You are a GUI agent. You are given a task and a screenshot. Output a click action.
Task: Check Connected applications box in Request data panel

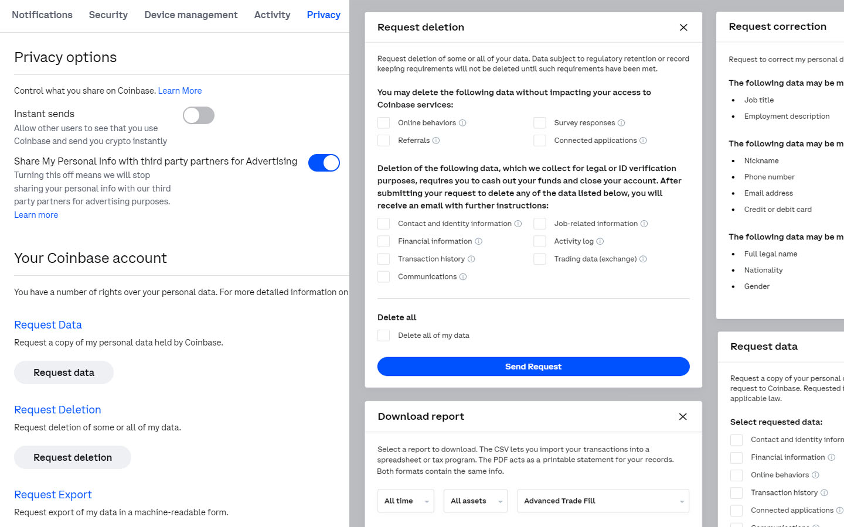tap(737, 511)
